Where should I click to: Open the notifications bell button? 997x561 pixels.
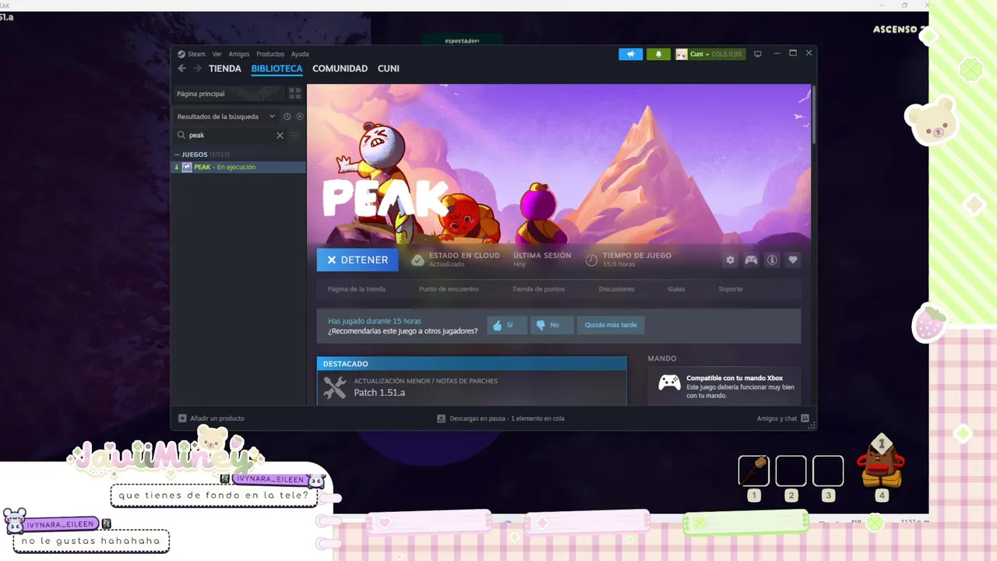pyautogui.click(x=659, y=55)
